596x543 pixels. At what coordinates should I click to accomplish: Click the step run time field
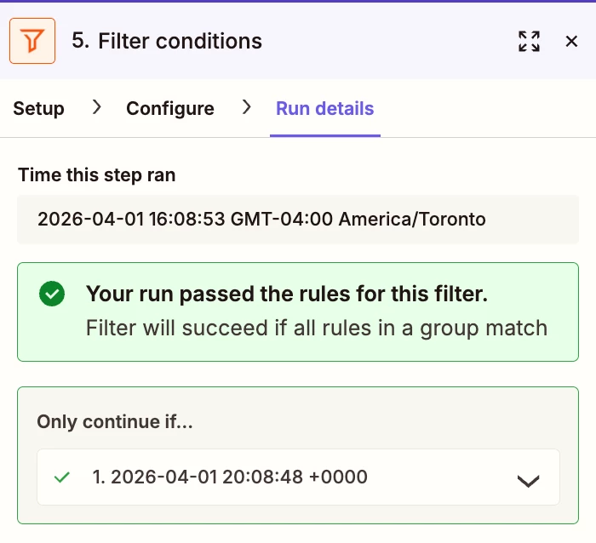point(298,220)
